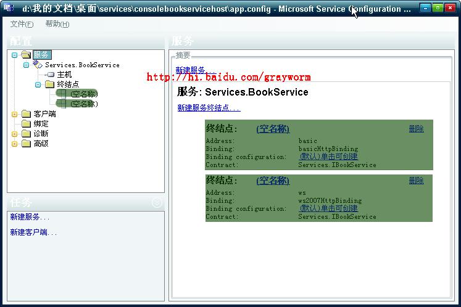The image size is (461, 307).
Task: Click 新建客户端... in the tasks panel
Action: pos(33,232)
